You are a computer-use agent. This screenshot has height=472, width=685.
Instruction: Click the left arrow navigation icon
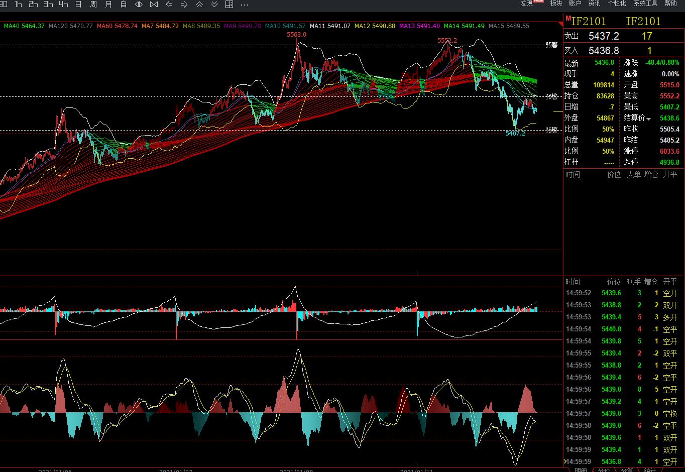(169, 4)
